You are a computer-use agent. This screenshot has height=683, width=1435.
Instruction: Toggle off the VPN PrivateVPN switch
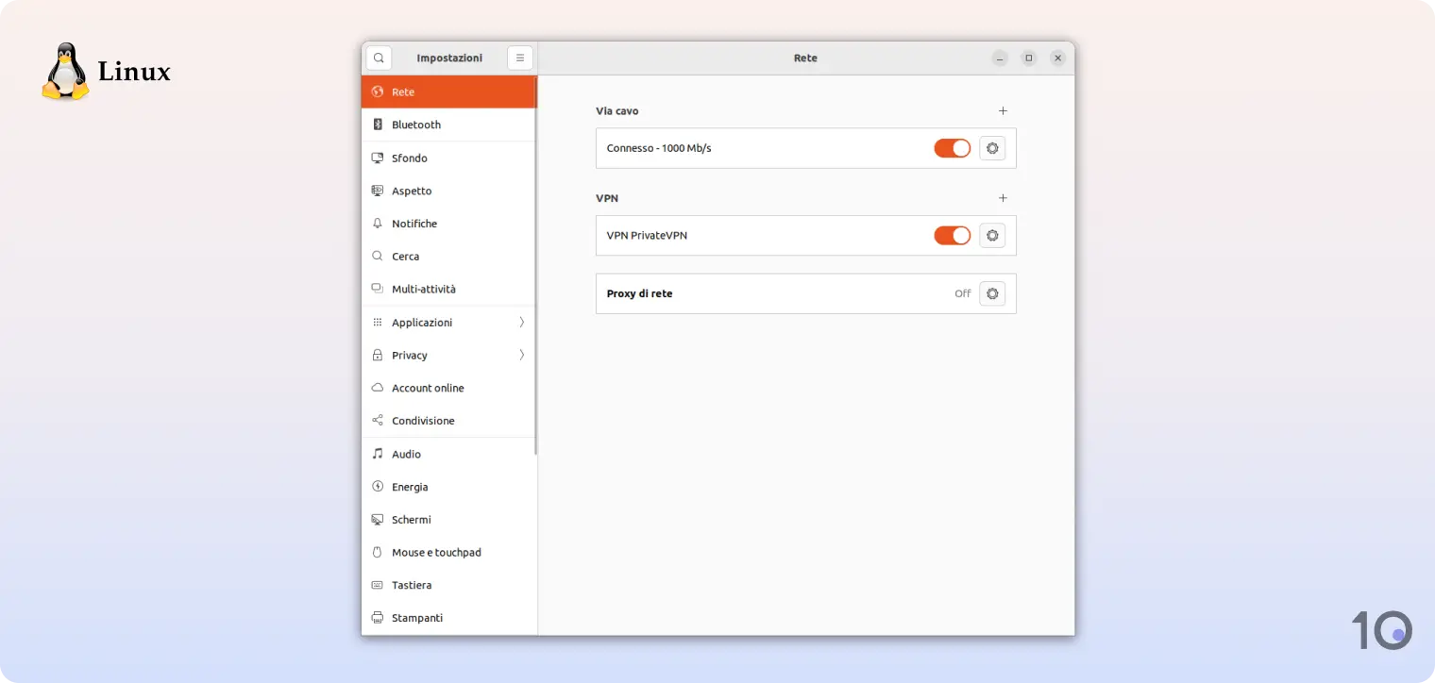click(953, 235)
